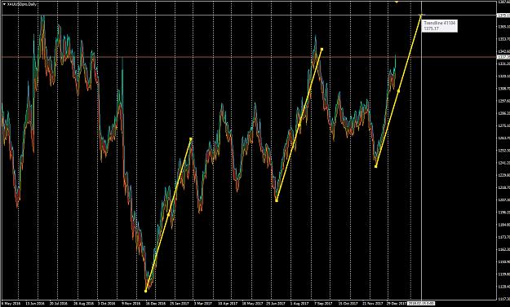
Task: Click the XAUUSDpro,Daily chart title
Action: (22, 4)
